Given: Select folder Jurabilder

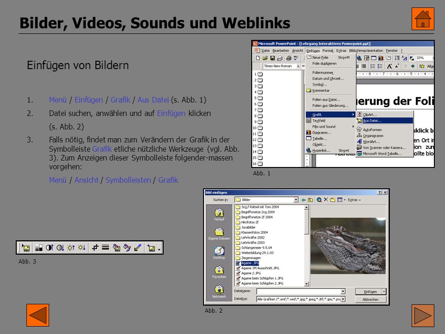Looking at the screenshot, I should tap(246, 227).
